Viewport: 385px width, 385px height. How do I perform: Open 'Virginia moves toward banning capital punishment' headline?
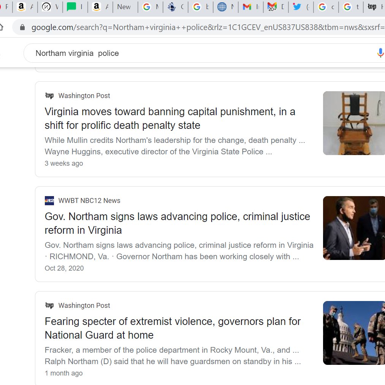pos(170,118)
